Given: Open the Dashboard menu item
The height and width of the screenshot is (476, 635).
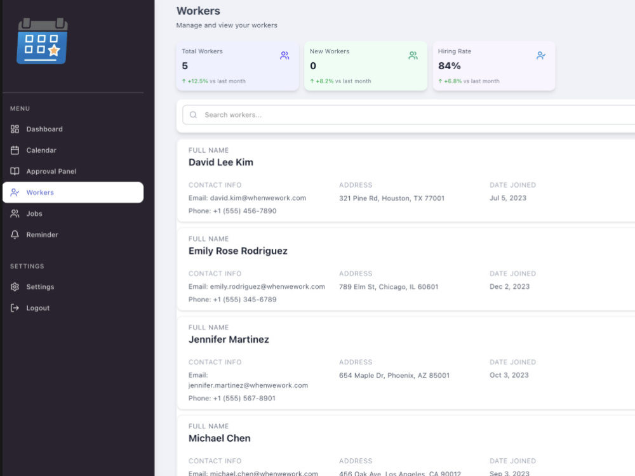Looking at the screenshot, I should [x=73, y=129].
